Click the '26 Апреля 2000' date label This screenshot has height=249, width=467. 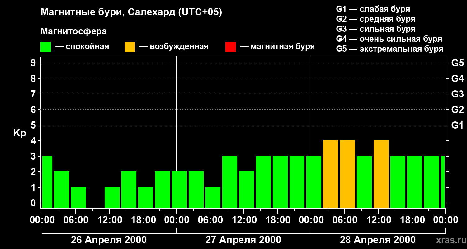click(x=109, y=240)
